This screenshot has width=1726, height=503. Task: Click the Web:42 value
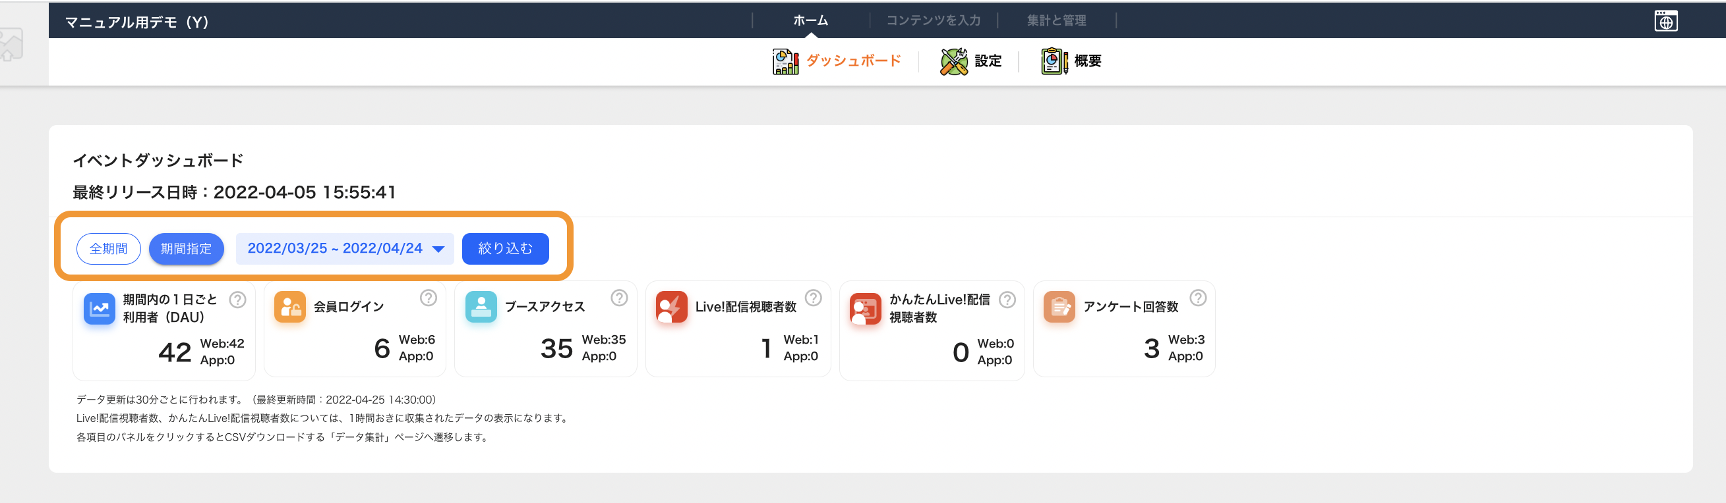222,344
